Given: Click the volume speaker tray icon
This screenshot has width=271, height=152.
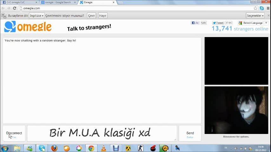Looking at the screenshot, I should 236,149.
